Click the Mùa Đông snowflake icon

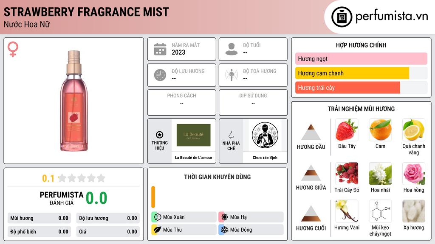pyautogui.click(x=224, y=230)
